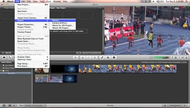Collapse the 2016 folder disclosure triangle
This screenshot has height=108, width=190.
(1, 71)
